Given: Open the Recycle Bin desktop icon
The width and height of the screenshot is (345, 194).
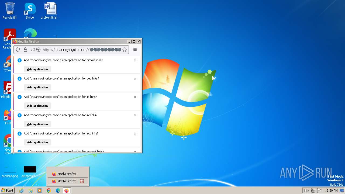Looking at the screenshot, I should click(10, 11).
